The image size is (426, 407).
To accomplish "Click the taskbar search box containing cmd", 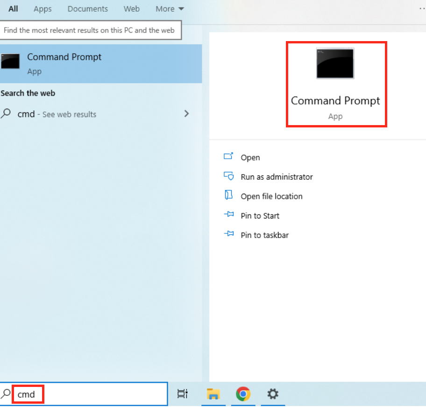I will point(84,394).
